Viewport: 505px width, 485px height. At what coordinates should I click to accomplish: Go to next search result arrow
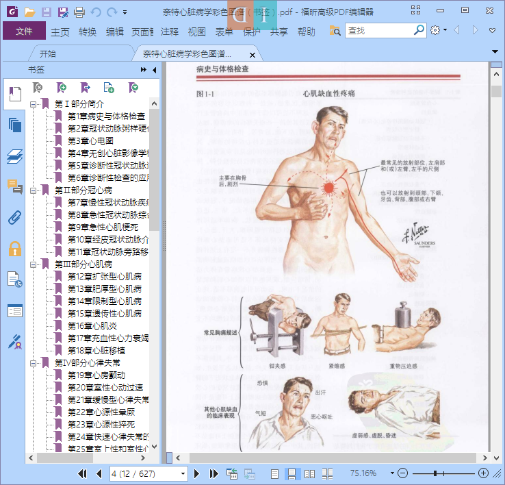[475, 30]
